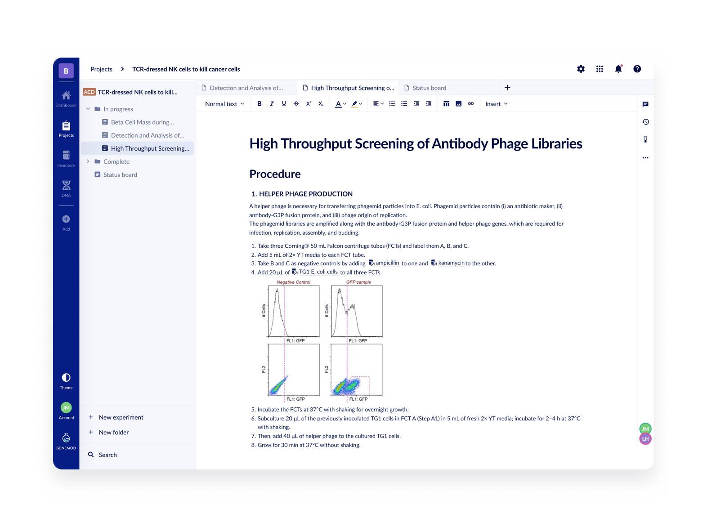Insert a bulleted list

tap(404, 103)
